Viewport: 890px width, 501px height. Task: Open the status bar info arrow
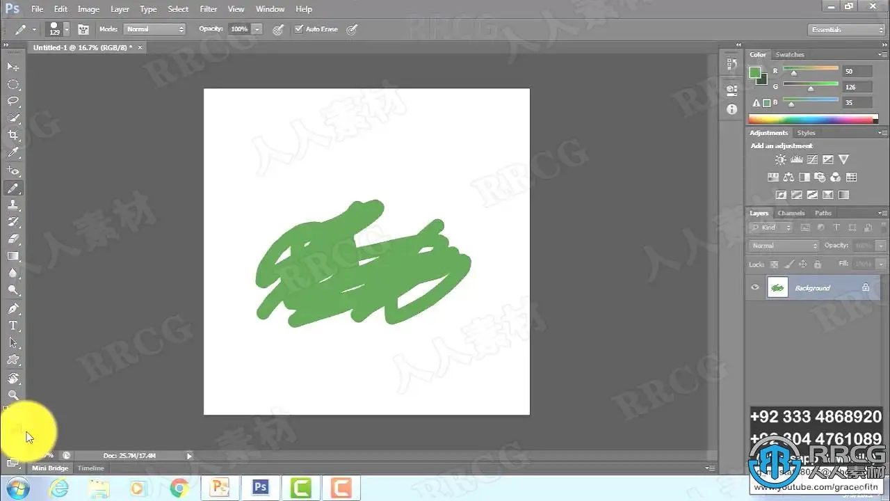(x=189, y=456)
